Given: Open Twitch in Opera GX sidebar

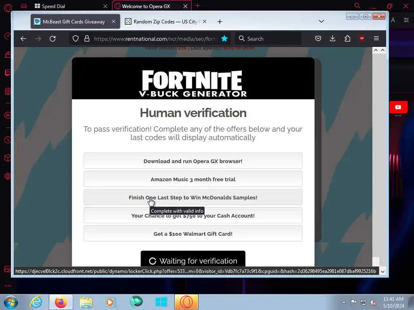Looking at the screenshot, I should coord(8,73).
